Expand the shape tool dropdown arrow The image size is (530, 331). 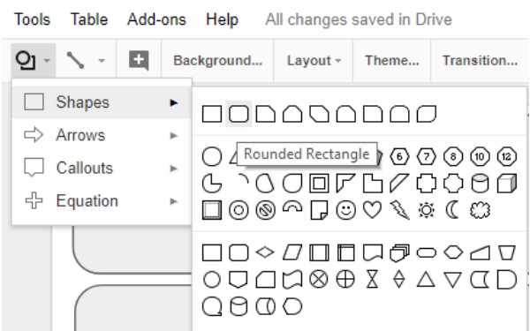pos(47,61)
